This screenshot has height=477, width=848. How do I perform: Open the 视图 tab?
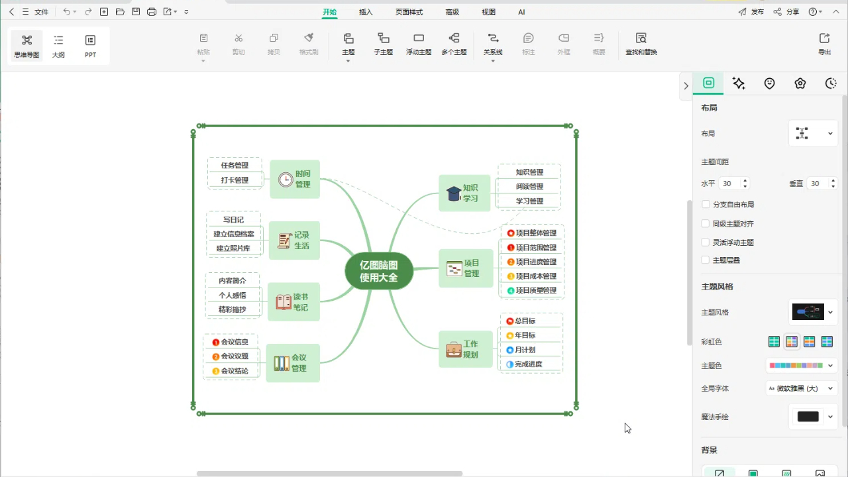tap(488, 11)
